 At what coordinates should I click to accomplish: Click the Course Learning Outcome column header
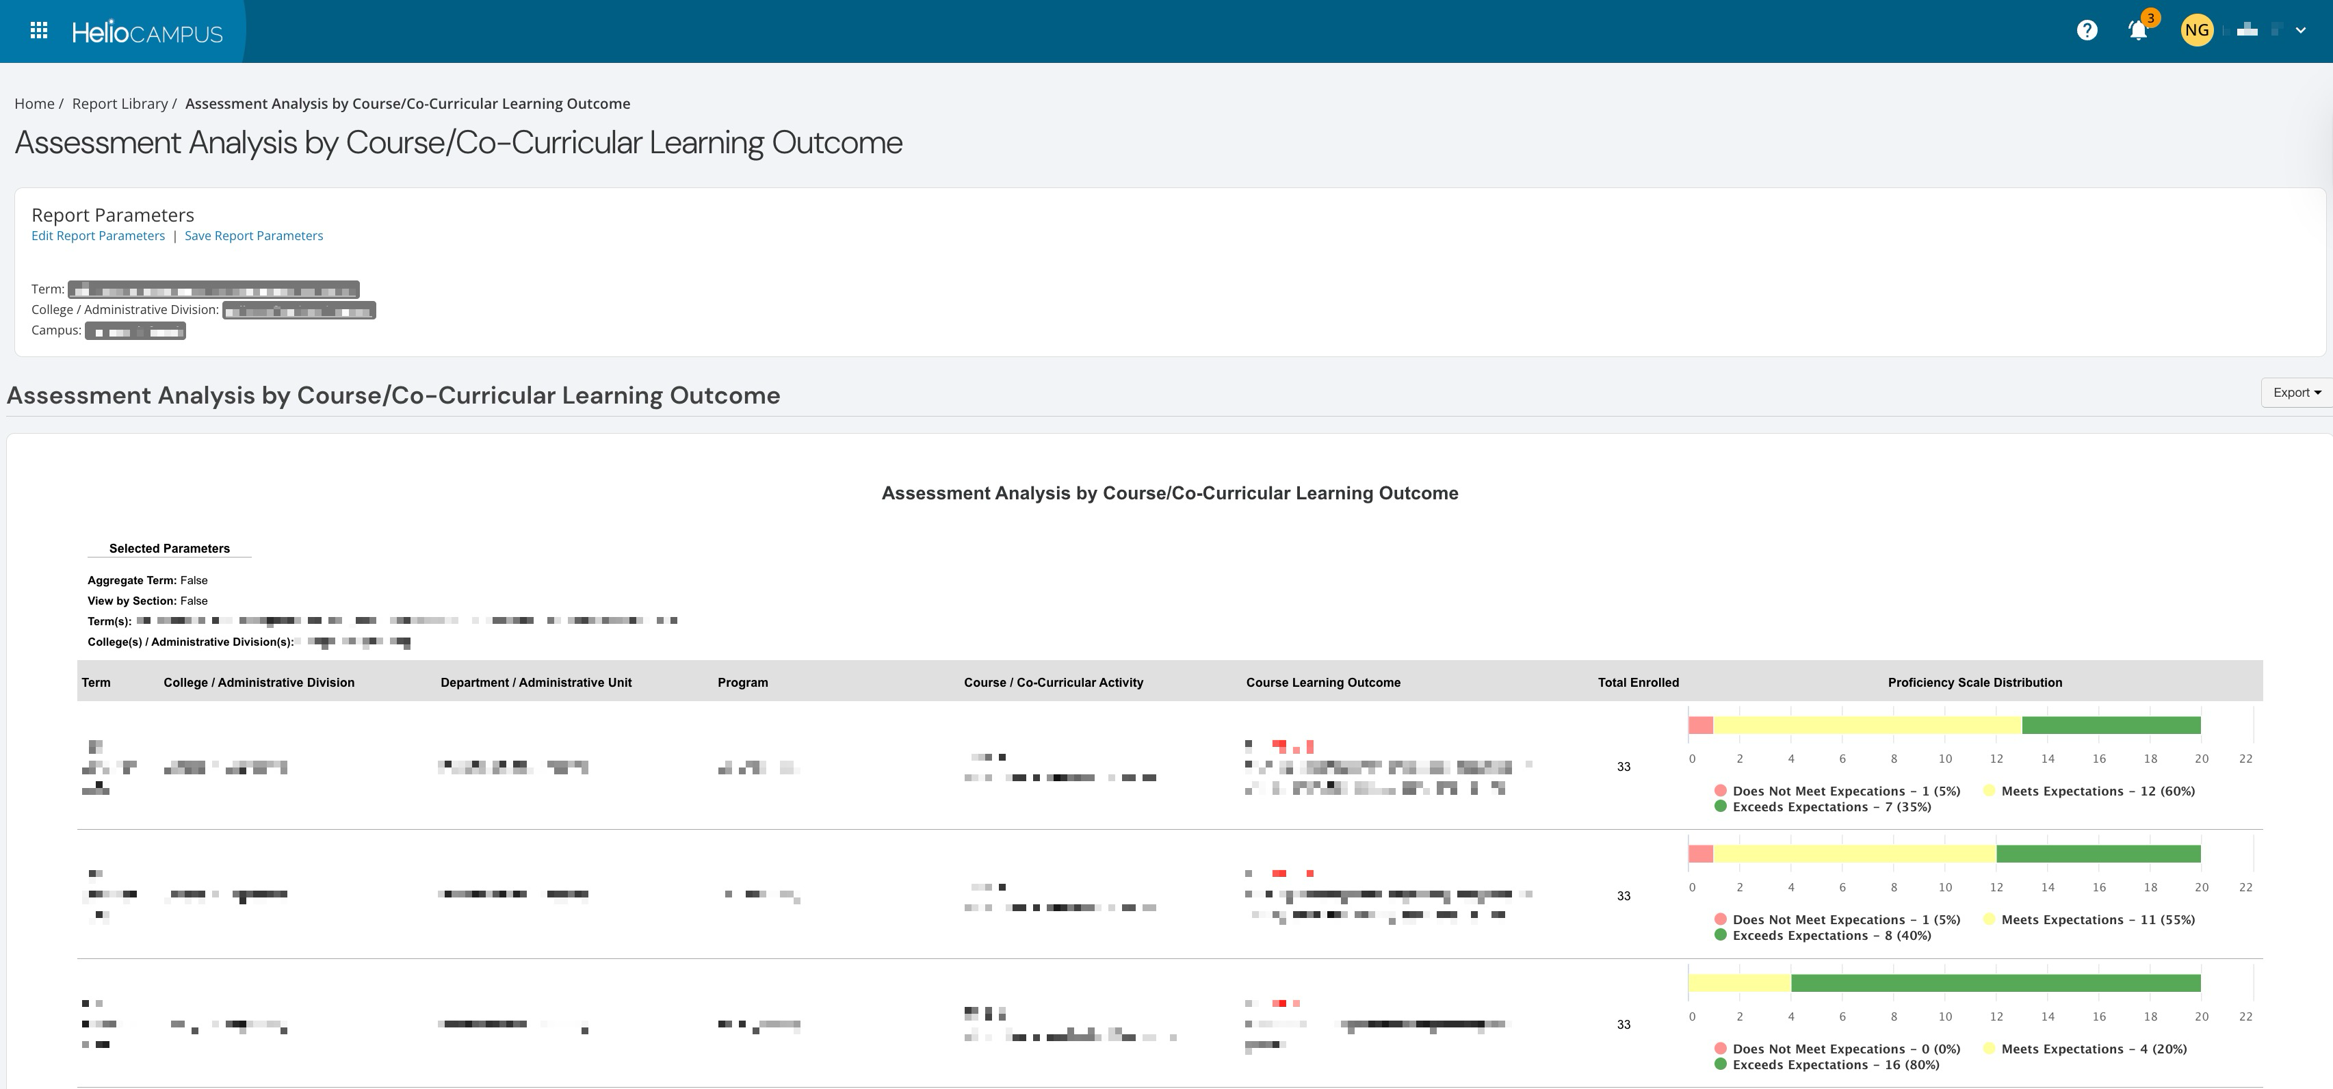pos(1322,683)
